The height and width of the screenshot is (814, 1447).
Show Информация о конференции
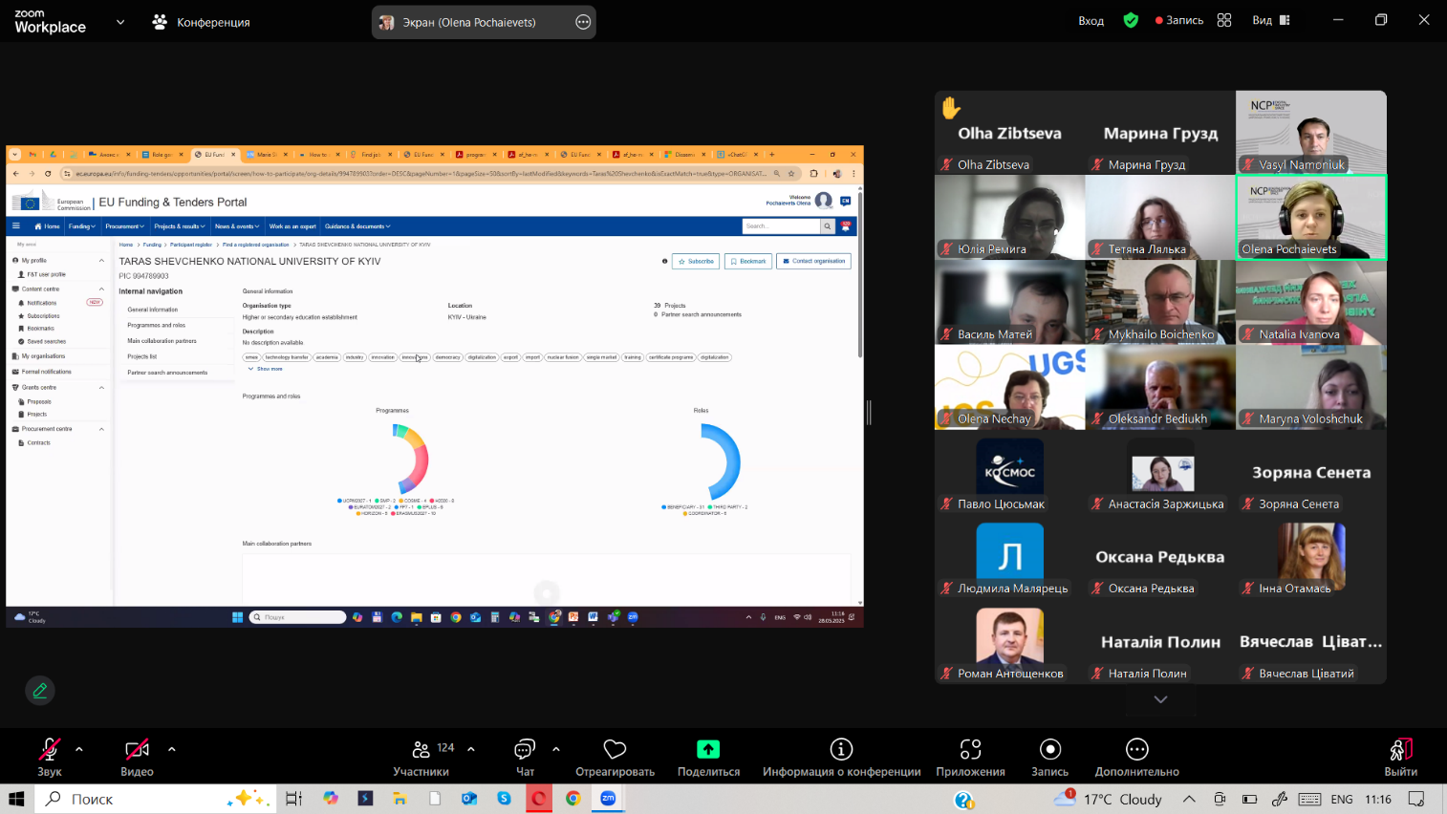(x=841, y=758)
